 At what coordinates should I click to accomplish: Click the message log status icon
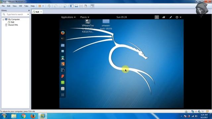[x=207, y=111]
